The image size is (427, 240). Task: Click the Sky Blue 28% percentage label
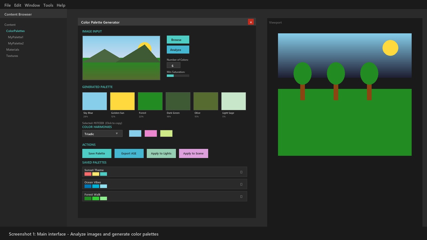[86, 117]
